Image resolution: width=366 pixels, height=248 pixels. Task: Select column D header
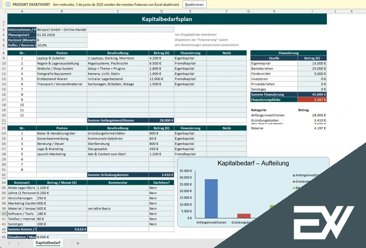pos(161,11)
